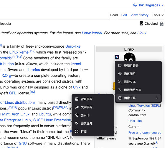The height and width of the screenshot is (148, 167).
Task: Click the padlock protection icon
Action: click(162, 24)
